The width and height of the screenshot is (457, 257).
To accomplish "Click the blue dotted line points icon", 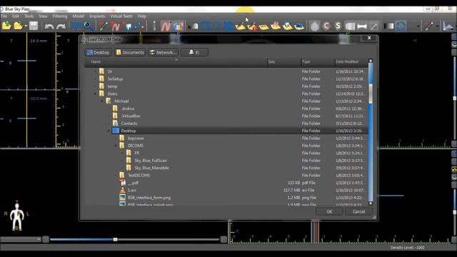I will pyautogui.click(x=139, y=26).
